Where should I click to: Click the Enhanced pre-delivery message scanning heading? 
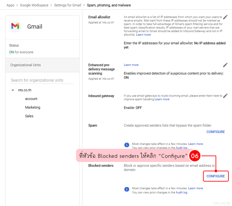click(101, 69)
